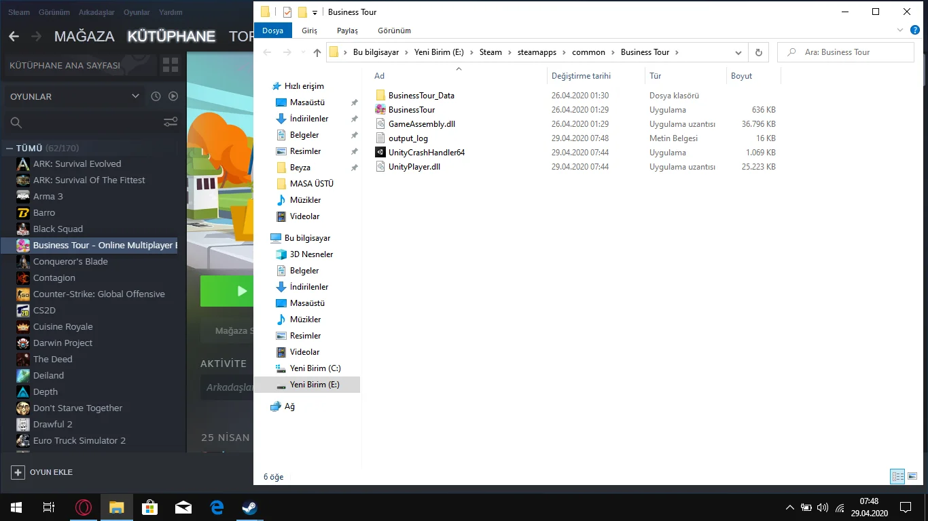The width and height of the screenshot is (928, 521).
Task: Switch to large icons view layout
Action: 912,477
